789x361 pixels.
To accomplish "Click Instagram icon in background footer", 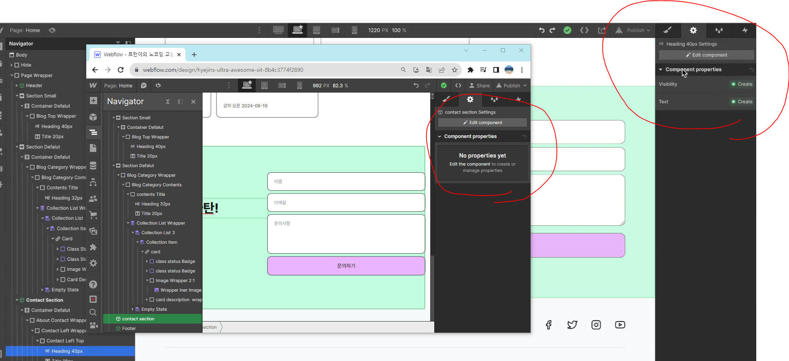I will pos(596,325).
